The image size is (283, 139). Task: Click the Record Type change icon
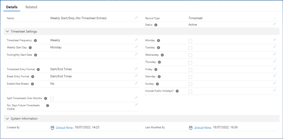[x=275, y=18]
